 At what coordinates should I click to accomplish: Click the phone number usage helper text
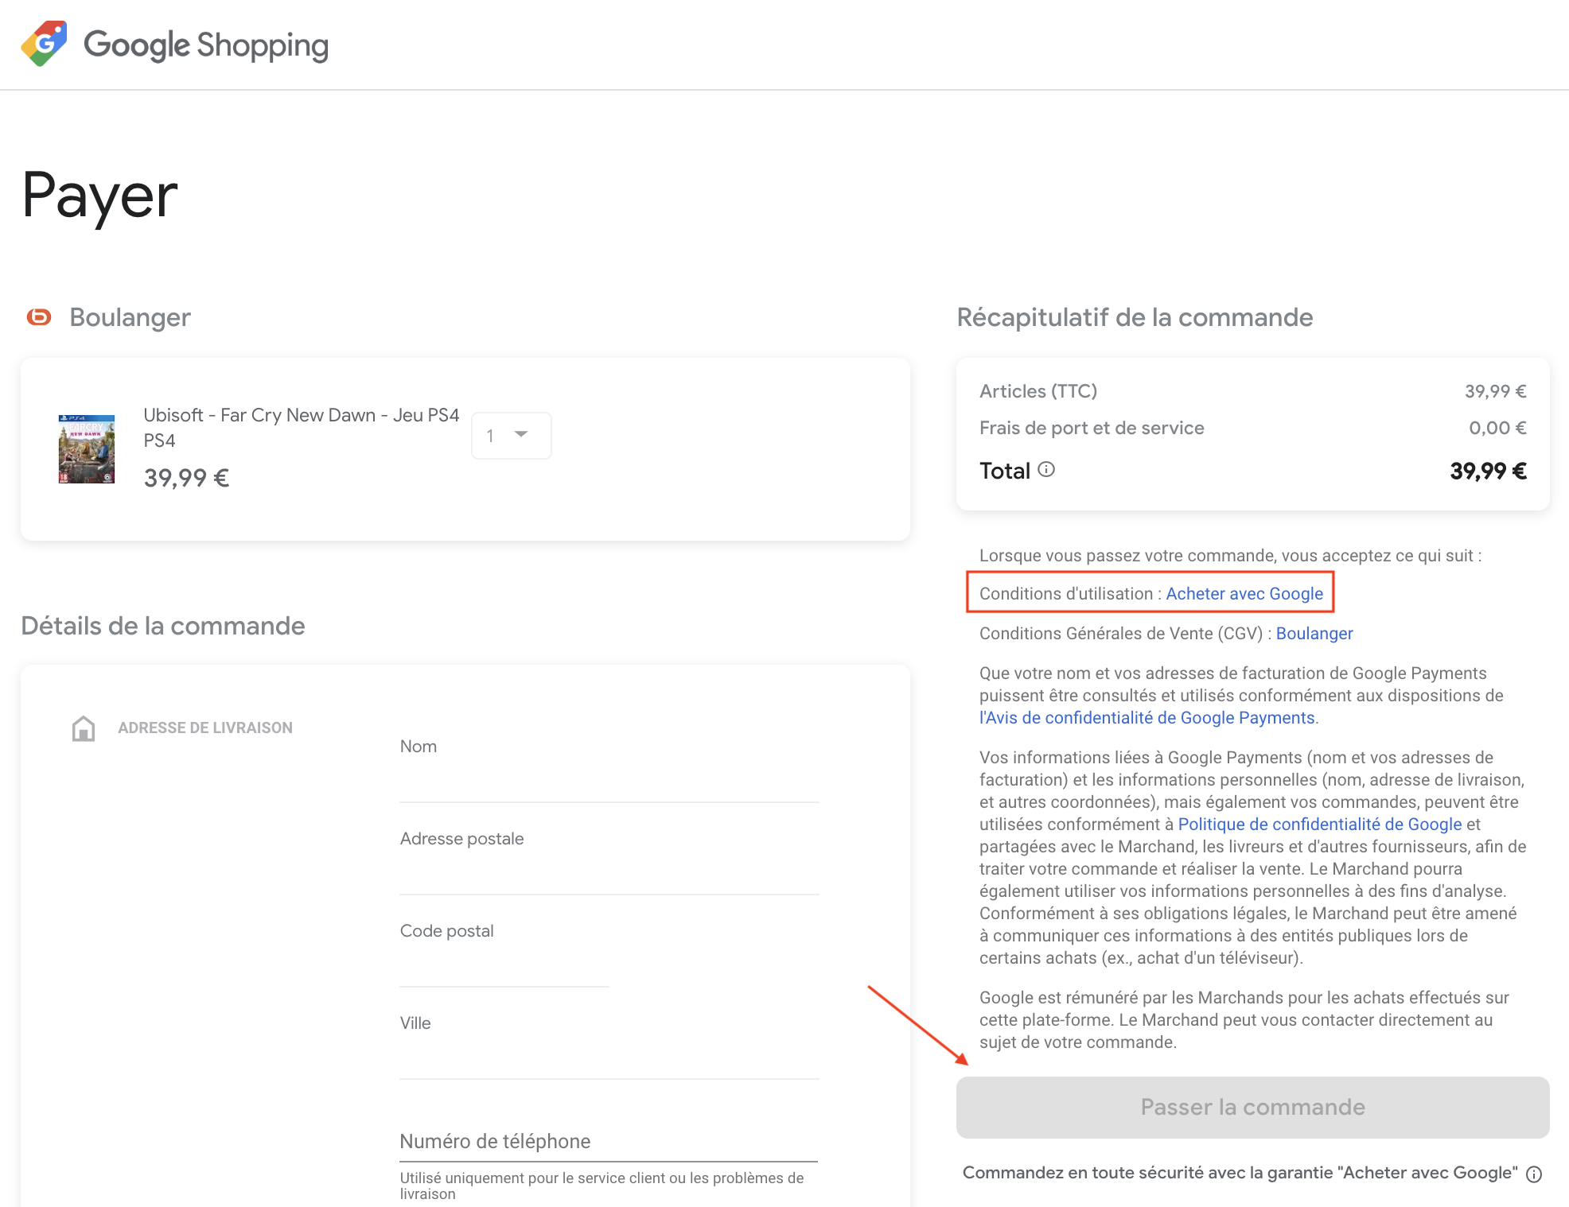point(602,1186)
